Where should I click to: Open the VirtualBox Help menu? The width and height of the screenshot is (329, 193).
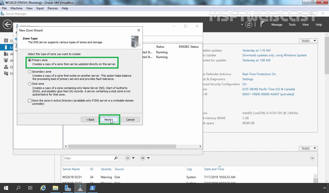(x=65, y=8)
